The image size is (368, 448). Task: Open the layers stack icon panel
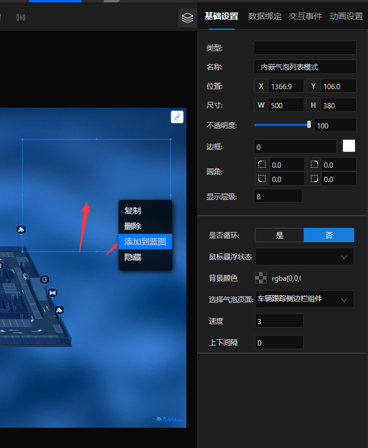[188, 18]
